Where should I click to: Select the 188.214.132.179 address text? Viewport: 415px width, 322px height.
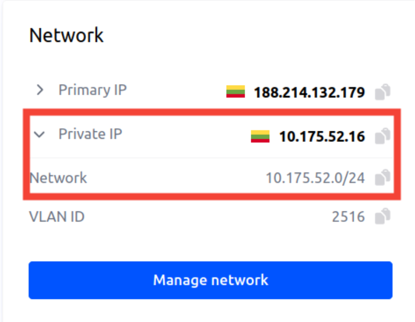click(309, 93)
